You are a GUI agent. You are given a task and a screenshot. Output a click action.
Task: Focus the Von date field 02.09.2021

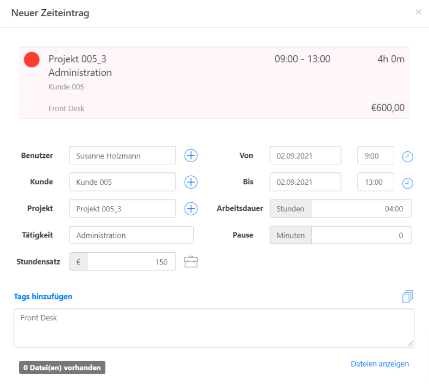pos(305,156)
